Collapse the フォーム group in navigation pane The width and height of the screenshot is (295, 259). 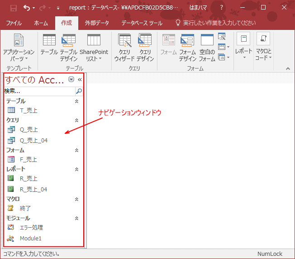(x=76, y=150)
